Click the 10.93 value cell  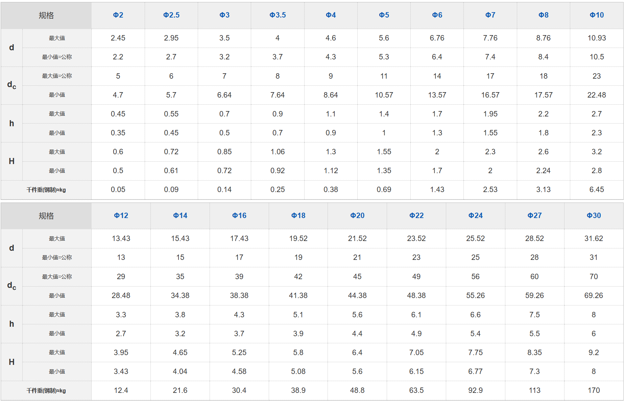click(597, 38)
